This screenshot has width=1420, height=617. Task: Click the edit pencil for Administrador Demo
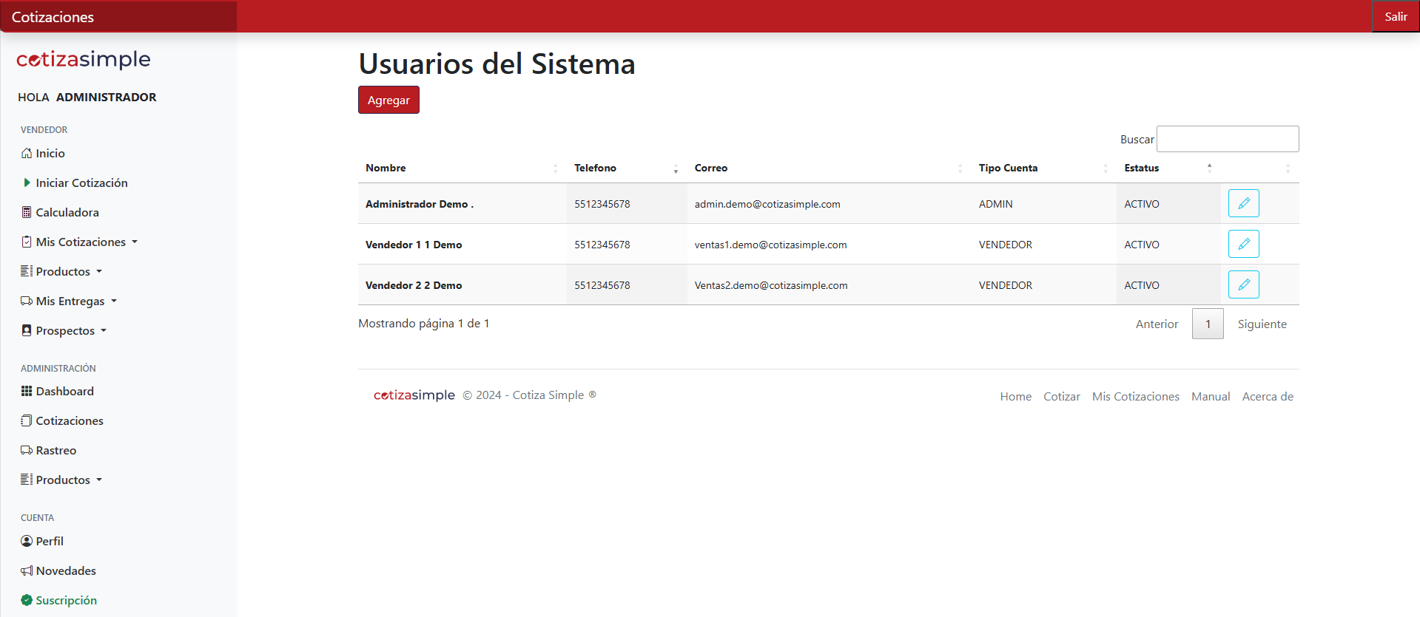tap(1243, 203)
